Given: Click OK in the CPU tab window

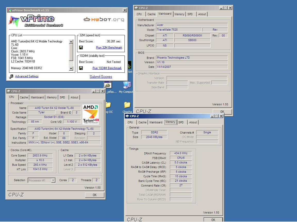Looking at the screenshot, I should [95, 195].
